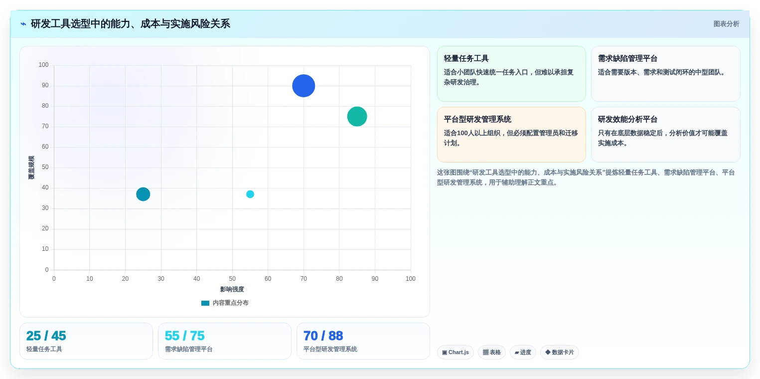
Task: Select the small cyan bubble at 55
Action: 250,194
